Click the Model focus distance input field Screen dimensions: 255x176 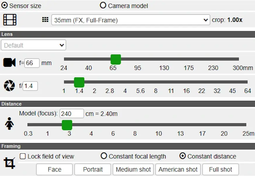pyautogui.click(x=72, y=114)
